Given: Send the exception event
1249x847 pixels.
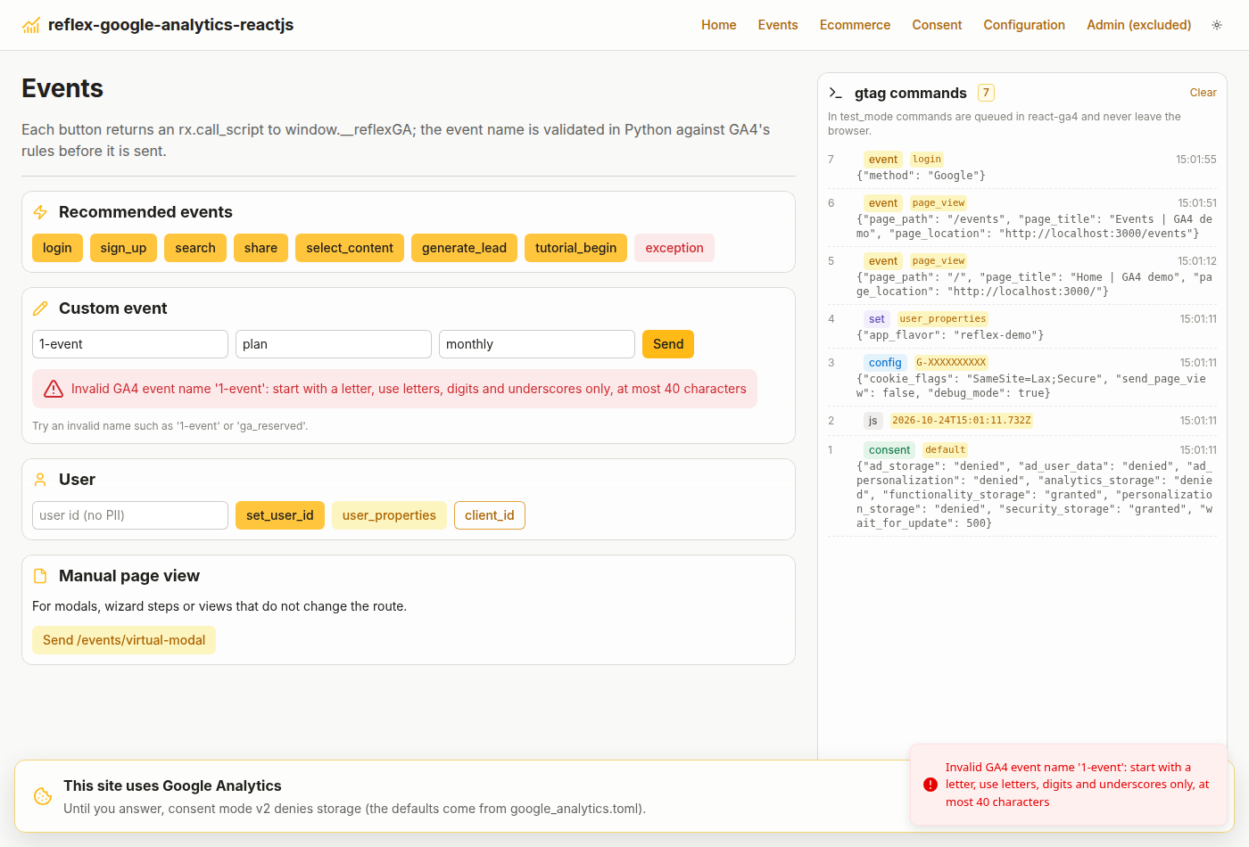Looking at the screenshot, I should click(x=674, y=248).
